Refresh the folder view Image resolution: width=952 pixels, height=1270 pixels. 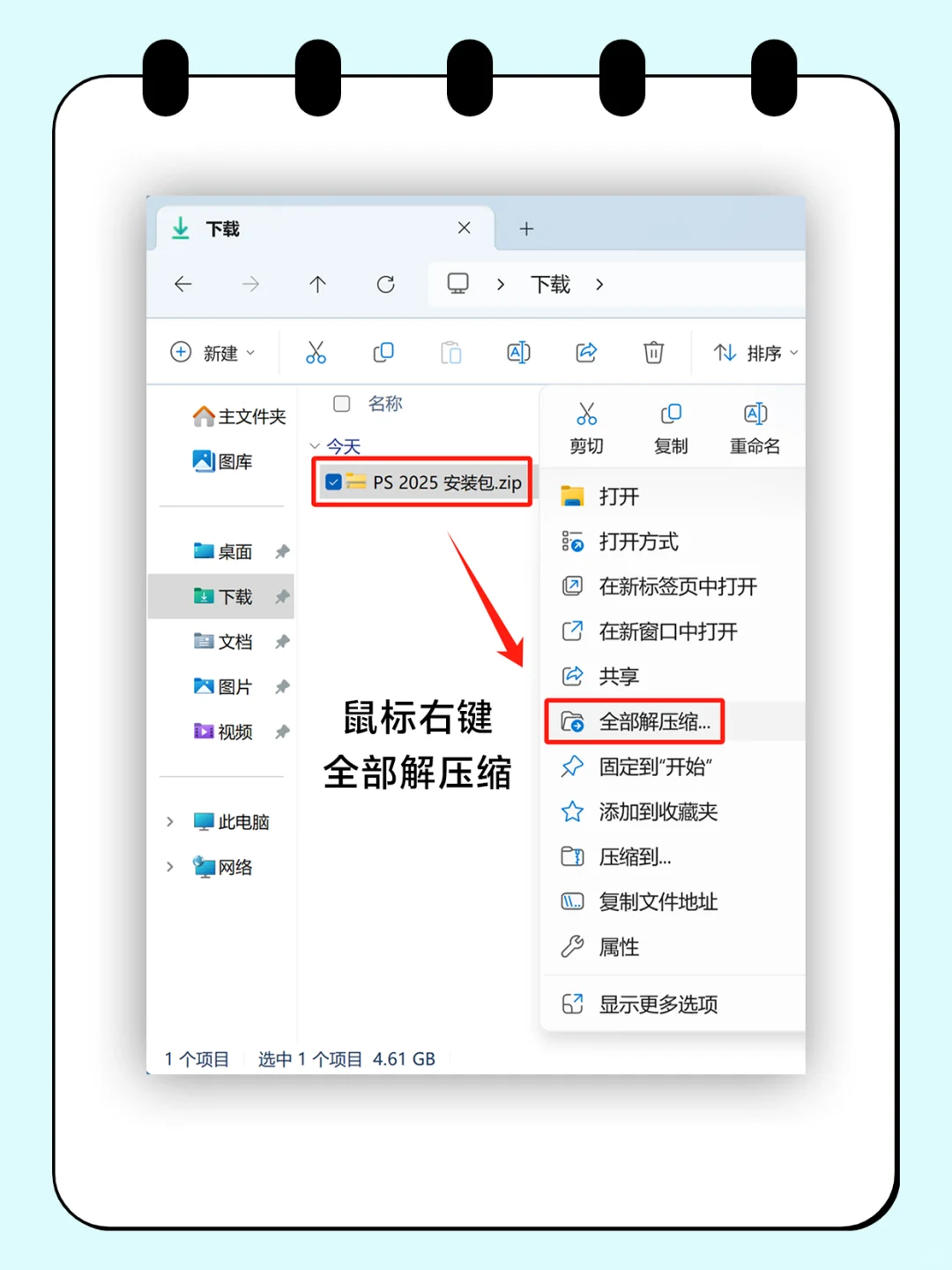point(385,284)
